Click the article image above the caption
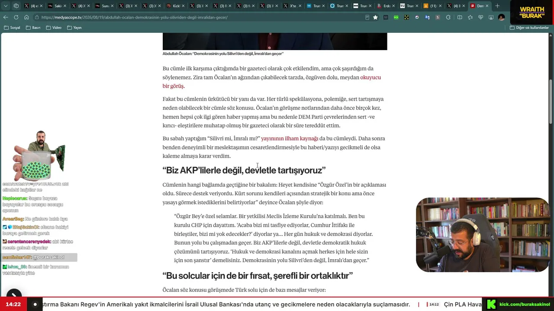This screenshot has width=554, height=311. [275, 41]
